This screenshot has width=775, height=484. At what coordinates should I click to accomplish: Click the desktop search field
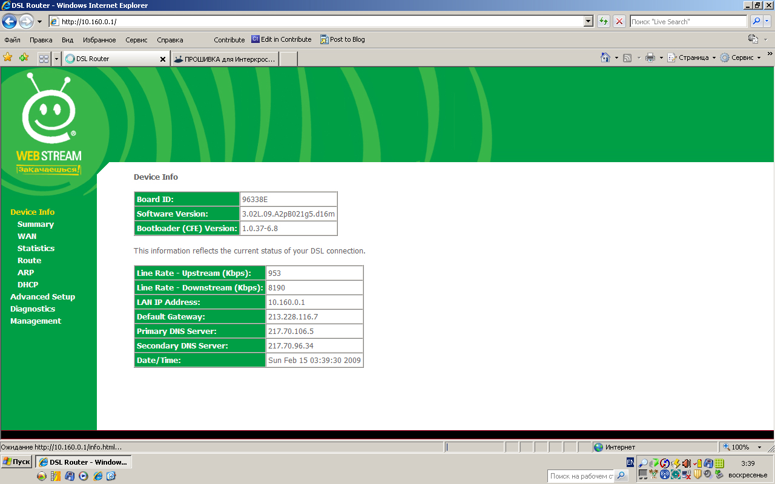[x=581, y=476]
